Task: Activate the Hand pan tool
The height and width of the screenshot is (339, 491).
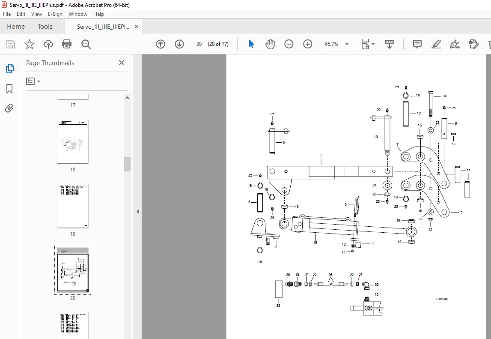Action: coord(270,44)
